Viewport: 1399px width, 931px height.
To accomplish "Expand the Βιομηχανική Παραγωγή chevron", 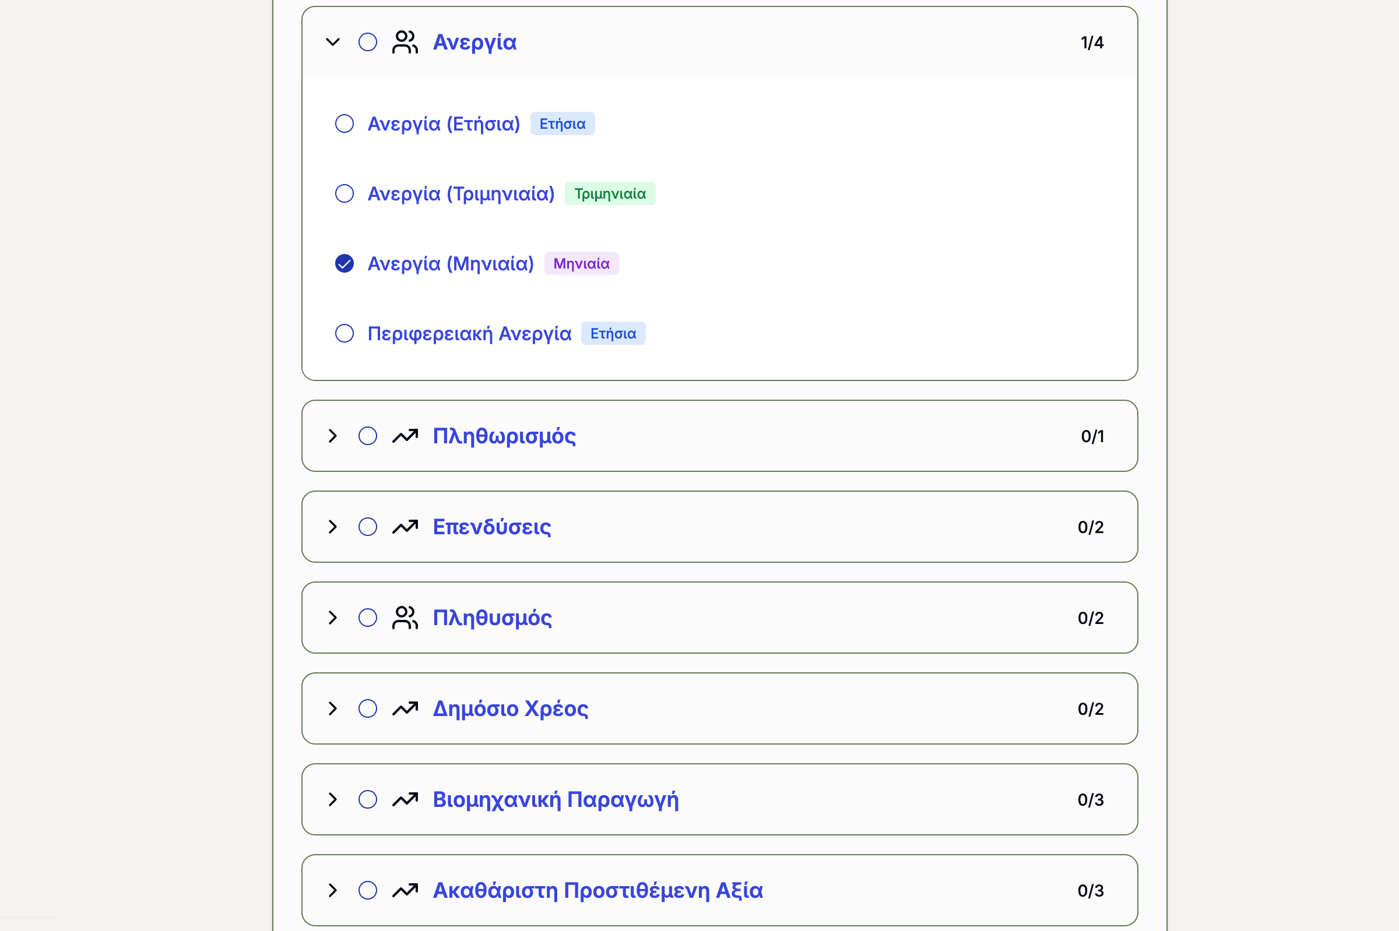I will pos(333,799).
